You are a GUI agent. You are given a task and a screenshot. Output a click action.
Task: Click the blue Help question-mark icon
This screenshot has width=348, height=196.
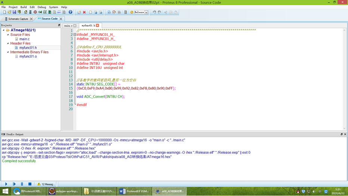coord(70,12)
